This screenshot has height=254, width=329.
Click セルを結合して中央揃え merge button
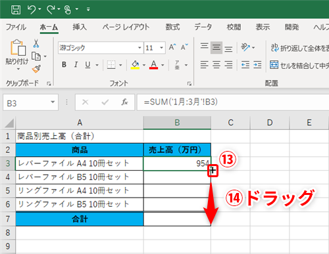click(299, 65)
